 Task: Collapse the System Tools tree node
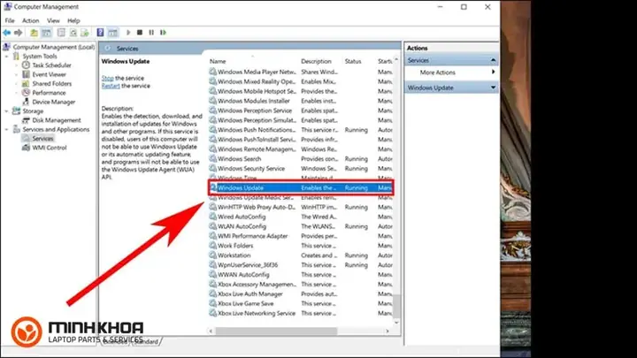pyautogui.click(x=6, y=57)
